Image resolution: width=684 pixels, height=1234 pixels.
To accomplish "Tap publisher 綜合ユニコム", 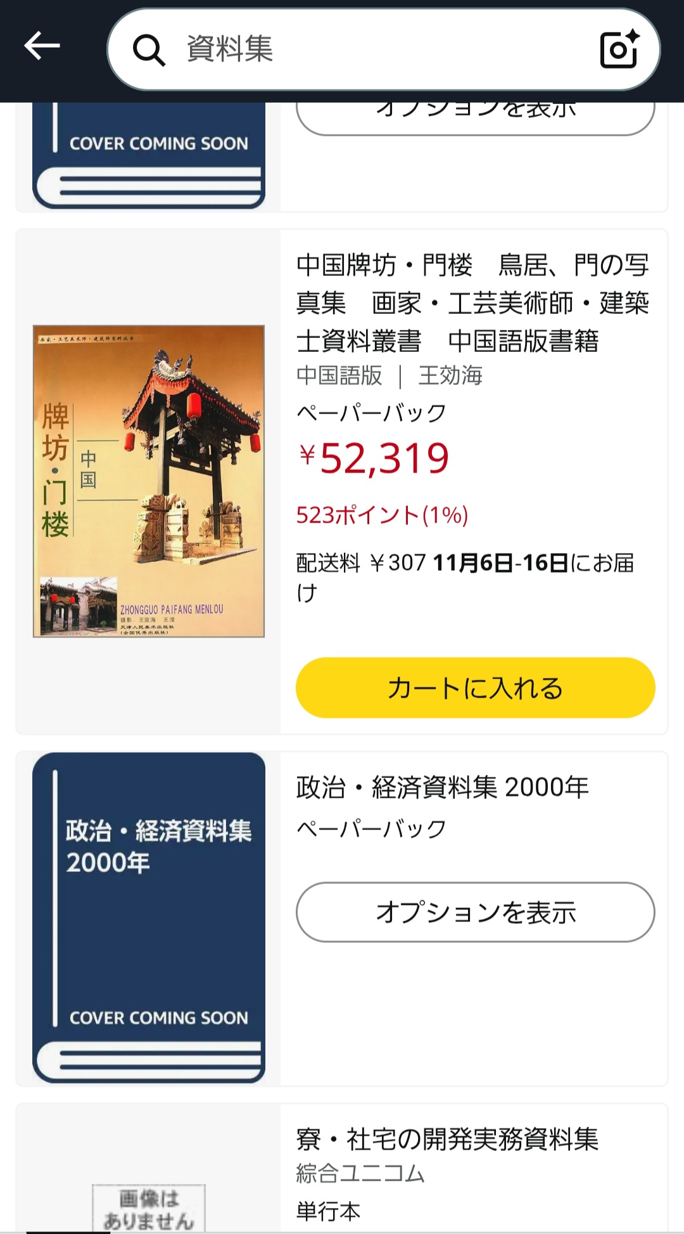I will click(x=360, y=1174).
